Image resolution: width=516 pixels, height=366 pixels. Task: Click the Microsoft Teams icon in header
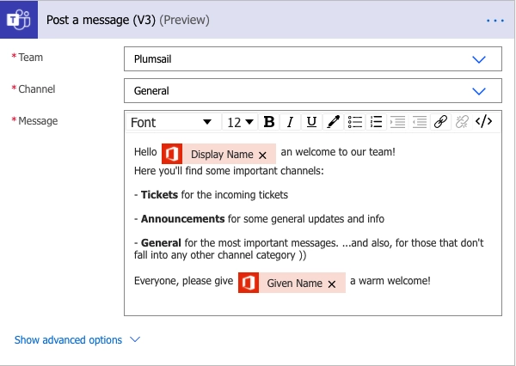pyautogui.click(x=19, y=20)
